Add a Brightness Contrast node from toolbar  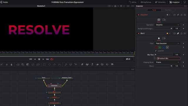click(7, 65)
